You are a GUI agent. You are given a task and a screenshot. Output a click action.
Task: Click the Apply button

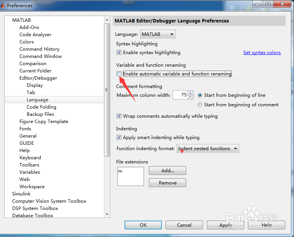pos(225,225)
